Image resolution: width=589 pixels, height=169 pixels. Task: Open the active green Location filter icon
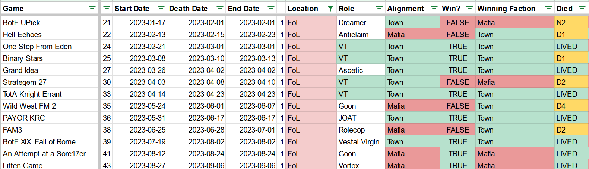(x=330, y=9)
